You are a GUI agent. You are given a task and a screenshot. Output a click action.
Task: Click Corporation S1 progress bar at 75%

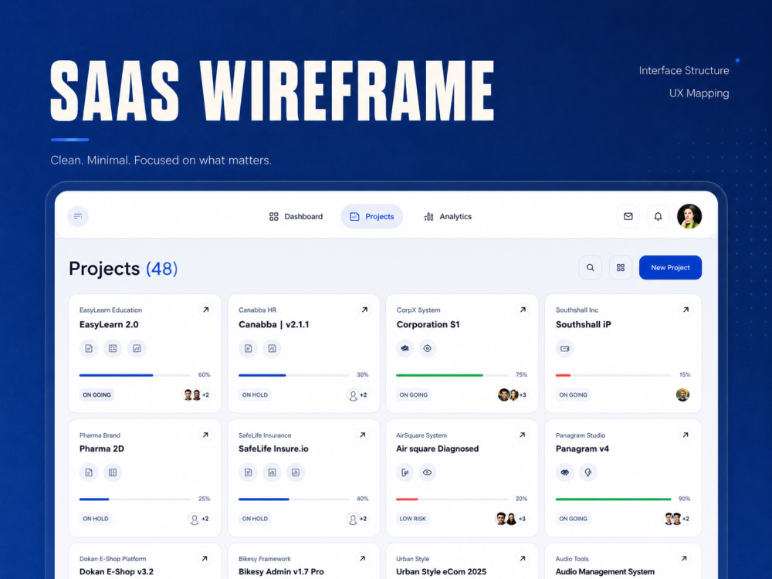452,375
